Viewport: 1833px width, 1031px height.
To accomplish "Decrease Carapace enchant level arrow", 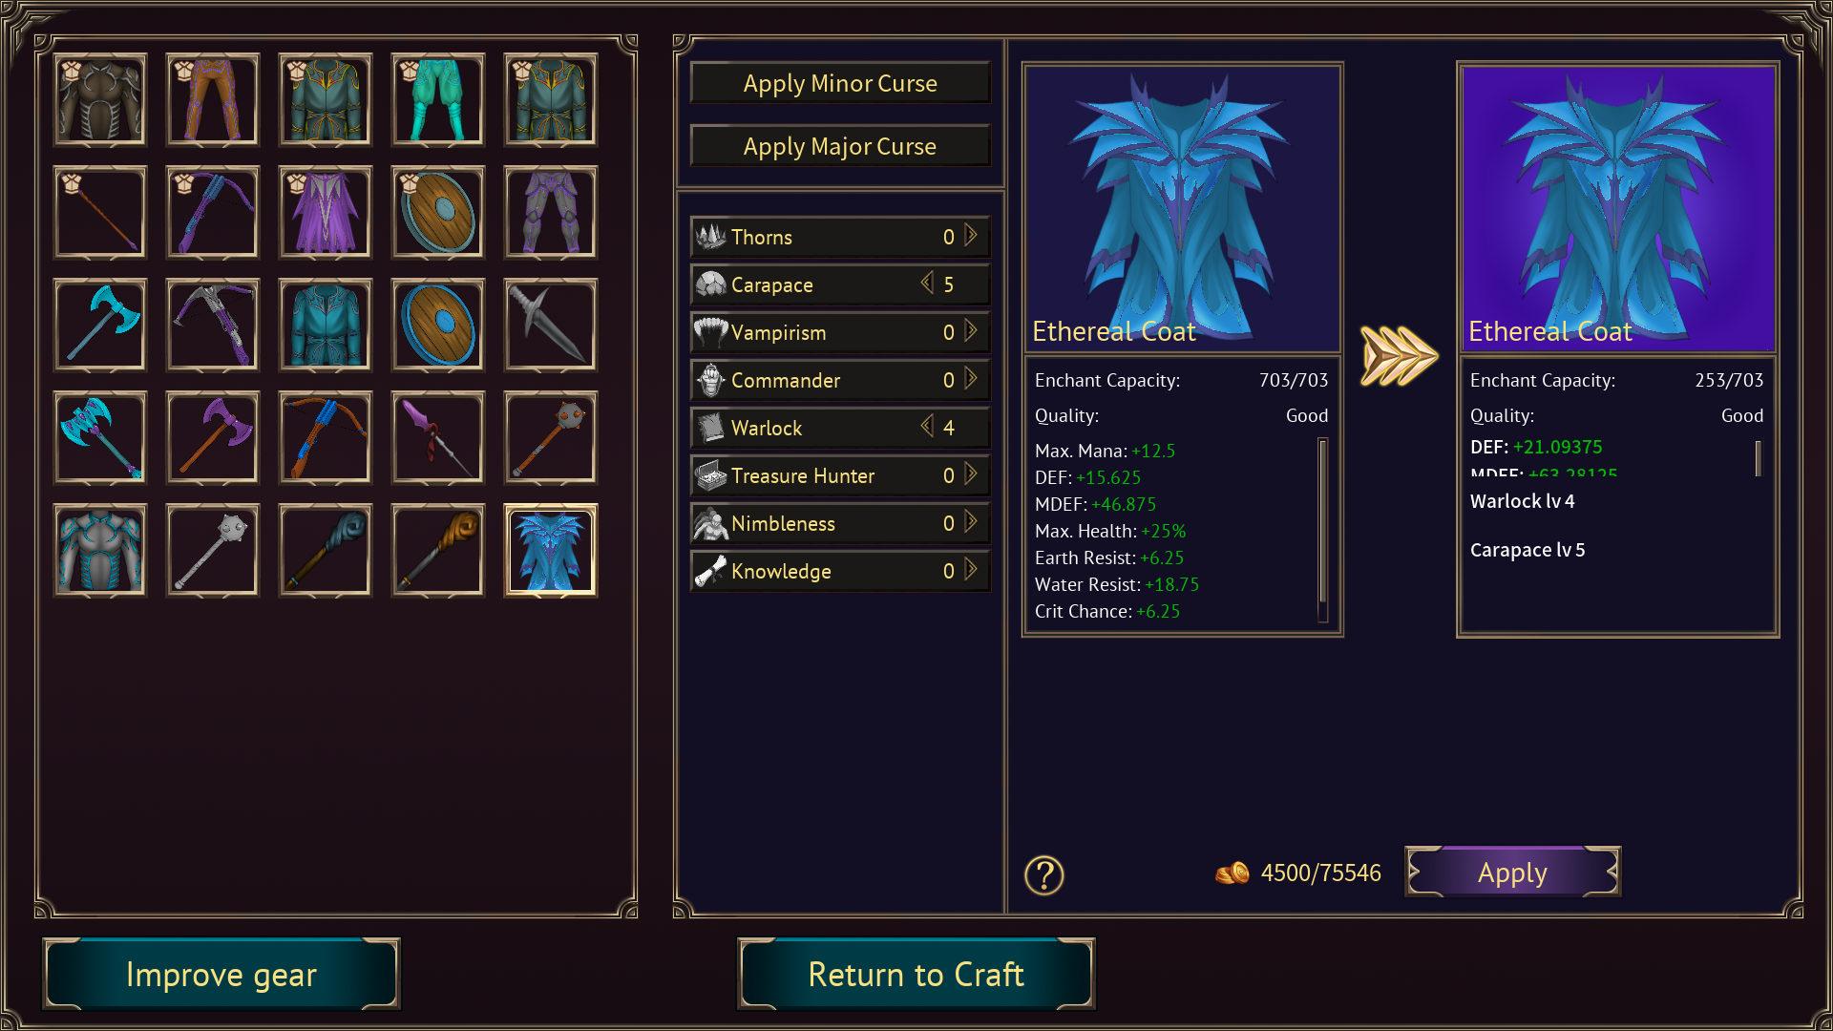I will coord(926,284).
